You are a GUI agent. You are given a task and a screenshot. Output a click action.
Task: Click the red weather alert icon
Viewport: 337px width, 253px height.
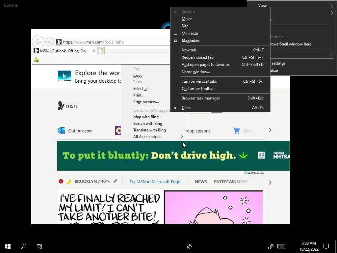coord(61,182)
